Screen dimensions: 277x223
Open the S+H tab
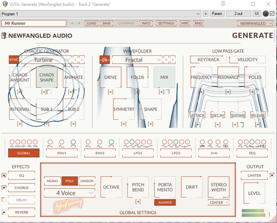point(214,153)
